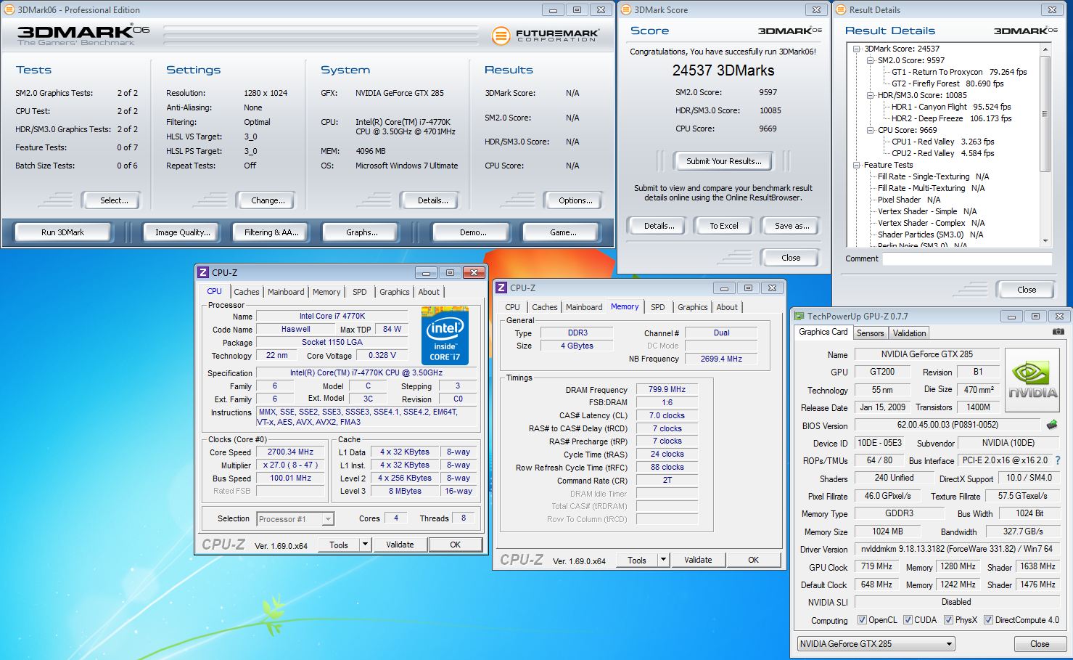The height and width of the screenshot is (660, 1073).
Task: Open SPD tab in CPU-Z Memory window
Action: click(x=658, y=307)
